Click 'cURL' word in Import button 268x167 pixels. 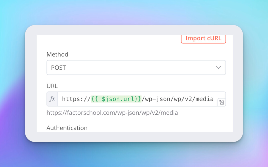point(214,38)
